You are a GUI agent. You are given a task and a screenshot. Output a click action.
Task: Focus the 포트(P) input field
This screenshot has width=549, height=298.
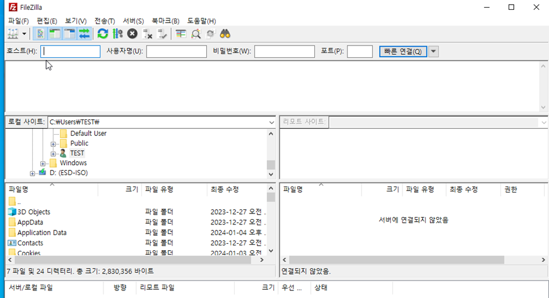click(x=360, y=51)
